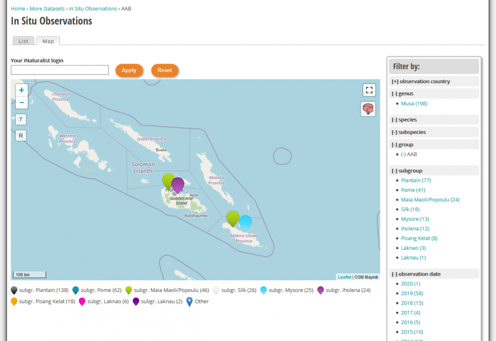Open In Situ Observations breadcrumb link
Image resolution: width=496 pixels, height=341 pixels.
coord(93,8)
